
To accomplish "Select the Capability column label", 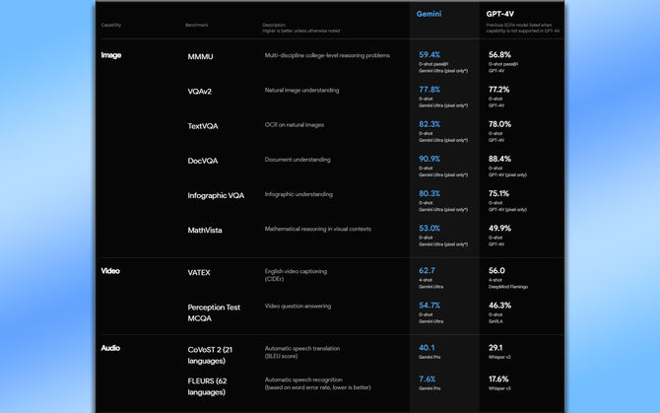I will tap(111, 25).
